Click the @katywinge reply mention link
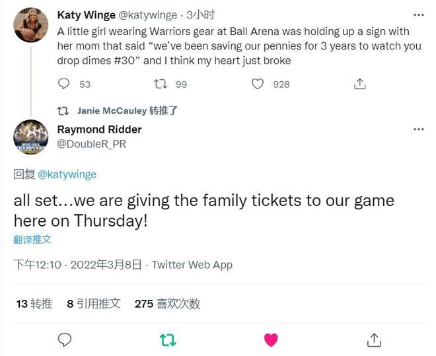The width and height of the screenshot is (436, 356). tap(67, 174)
